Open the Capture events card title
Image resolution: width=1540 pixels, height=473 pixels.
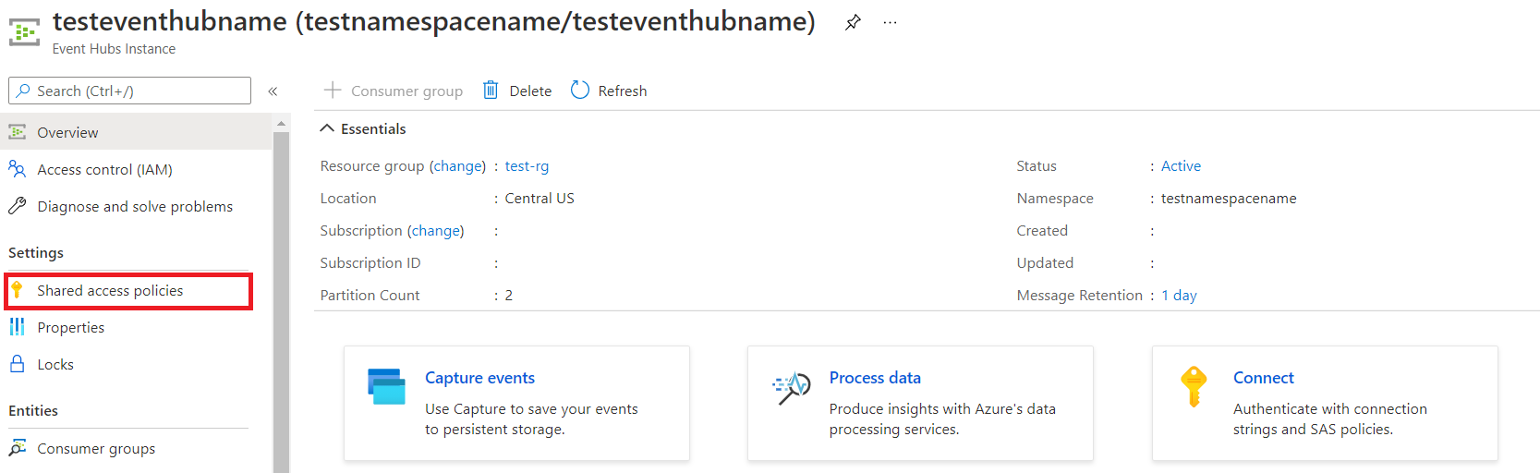coord(479,377)
